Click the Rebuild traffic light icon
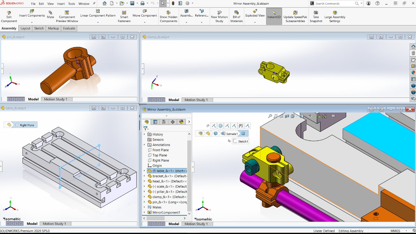 click(173, 3)
